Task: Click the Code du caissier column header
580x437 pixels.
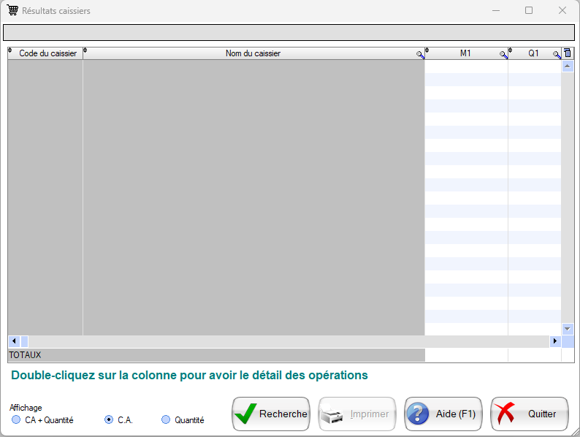Action: 45,53
